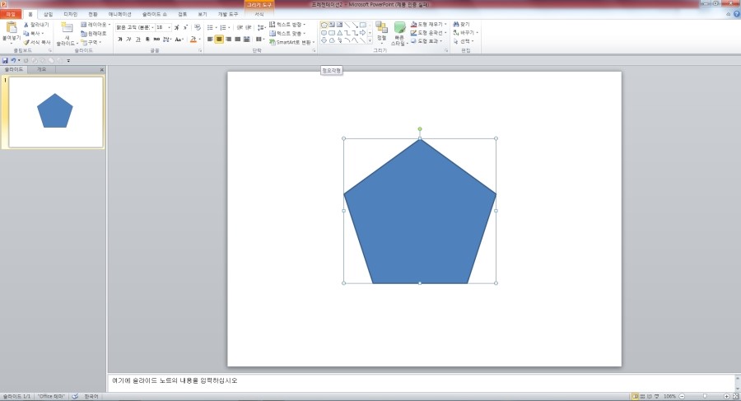741x401 pixels.
Task: Toggle Normal view button in status bar
Action: coord(634,396)
